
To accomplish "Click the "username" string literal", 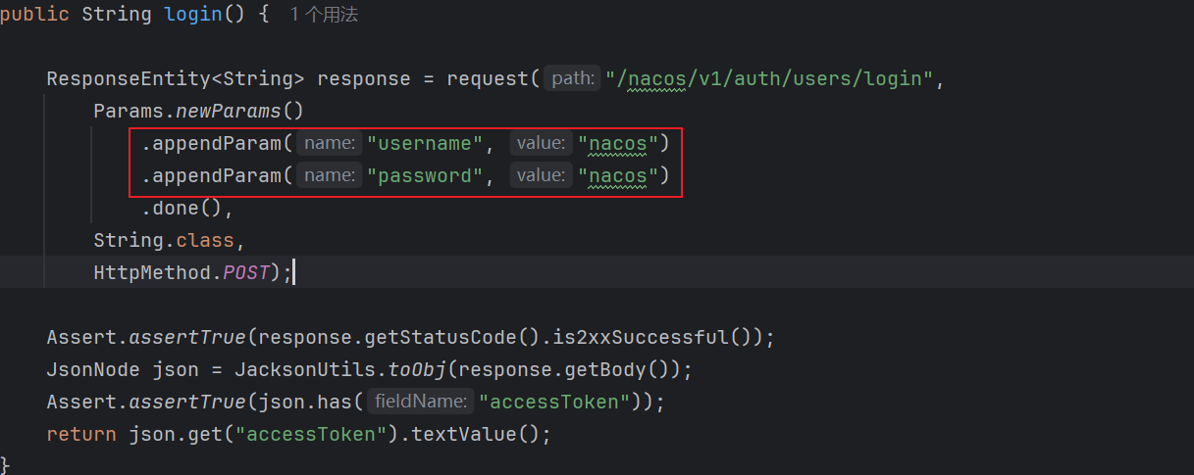I will pyautogui.click(x=425, y=143).
